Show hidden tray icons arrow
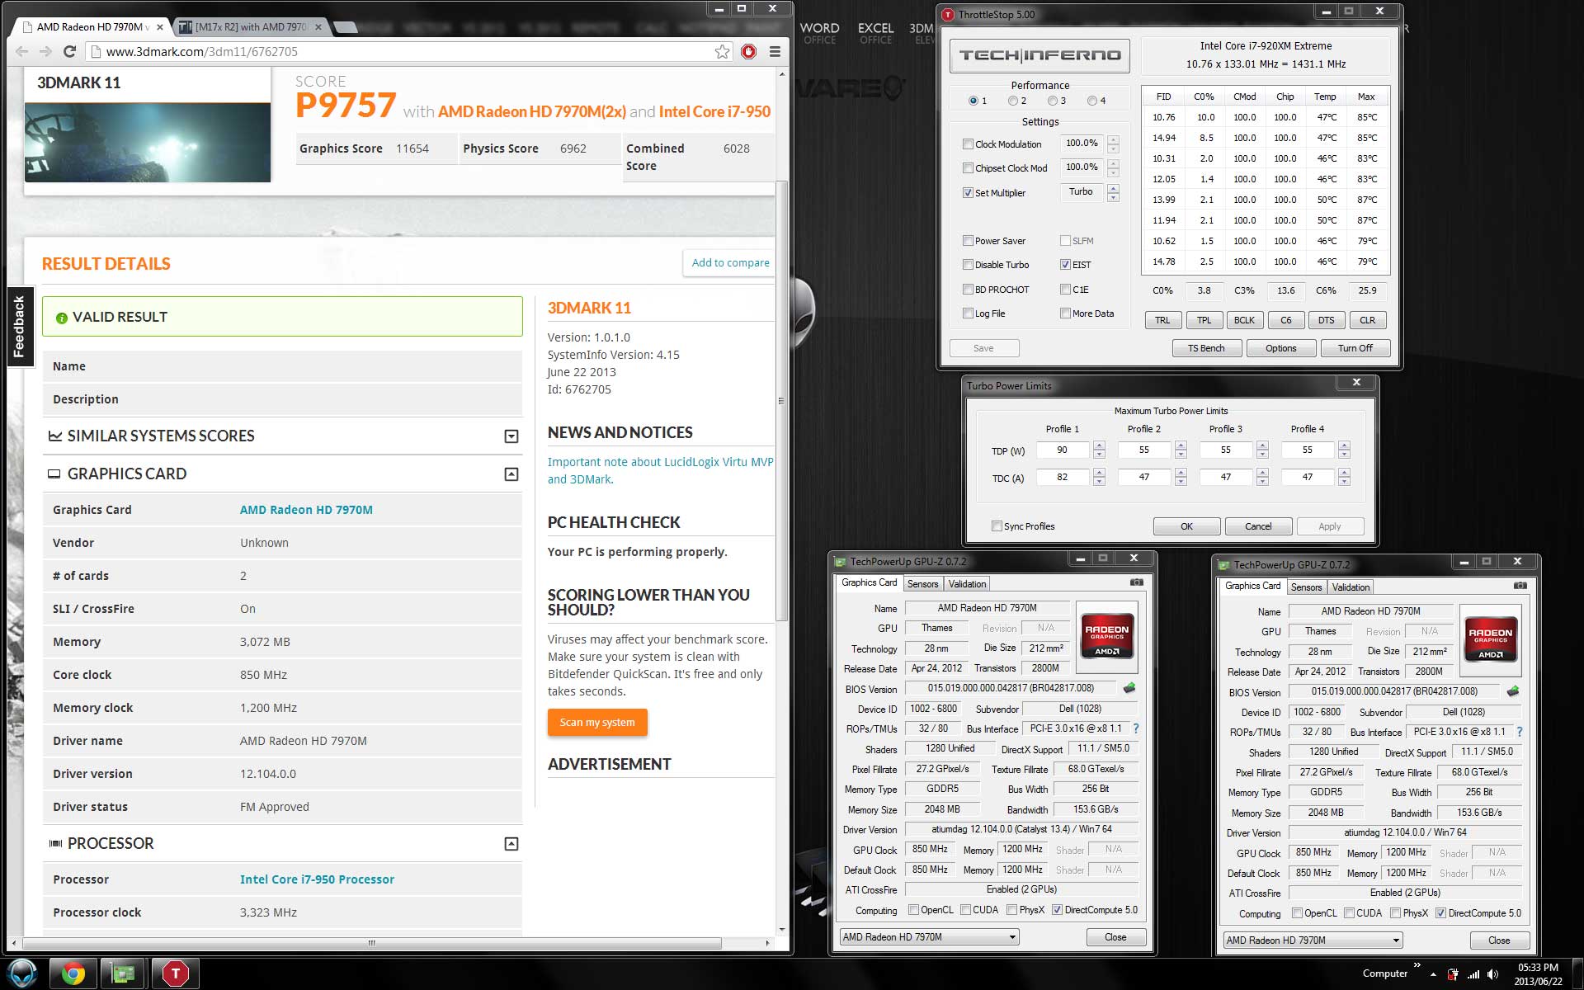This screenshot has height=990, width=1584. pyautogui.click(x=1433, y=974)
